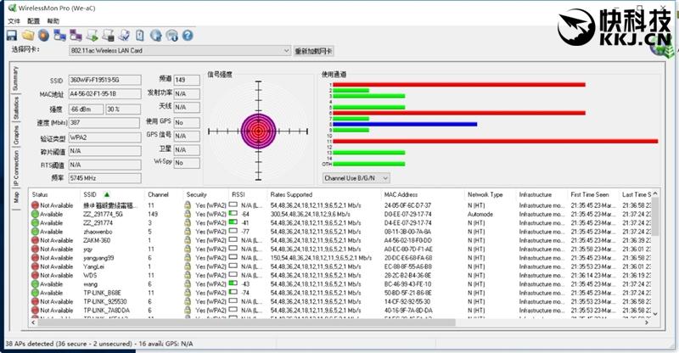679x353 pixels.
Task: Click the 信号强度 signal strength target graphic
Action: [259, 131]
